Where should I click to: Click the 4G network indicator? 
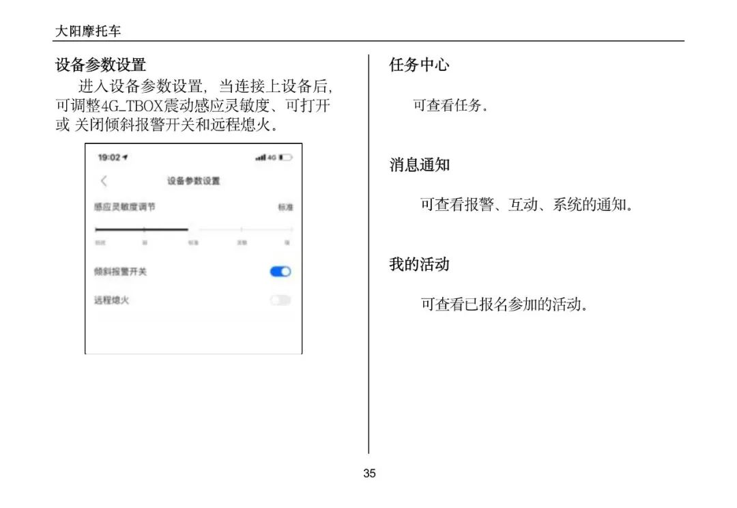(x=272, y=158)
